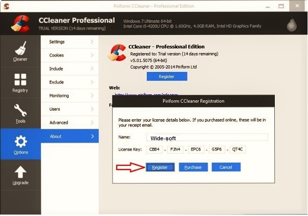Click chevron next to Include
308x216 pixels.
pyautogui.click(x=92, y=69)
